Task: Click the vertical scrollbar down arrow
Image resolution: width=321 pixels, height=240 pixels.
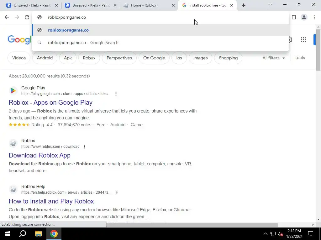Action: coord(318,220)
